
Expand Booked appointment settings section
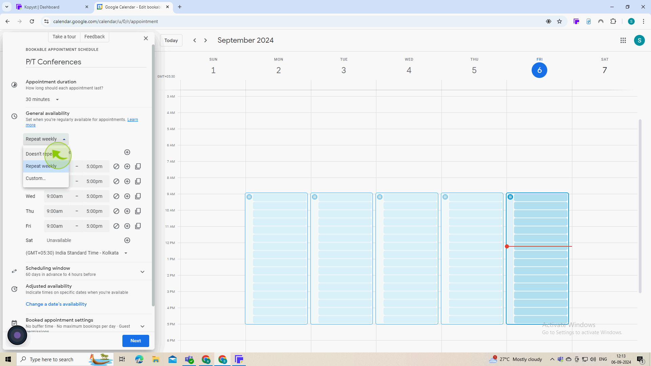[142, 326]
